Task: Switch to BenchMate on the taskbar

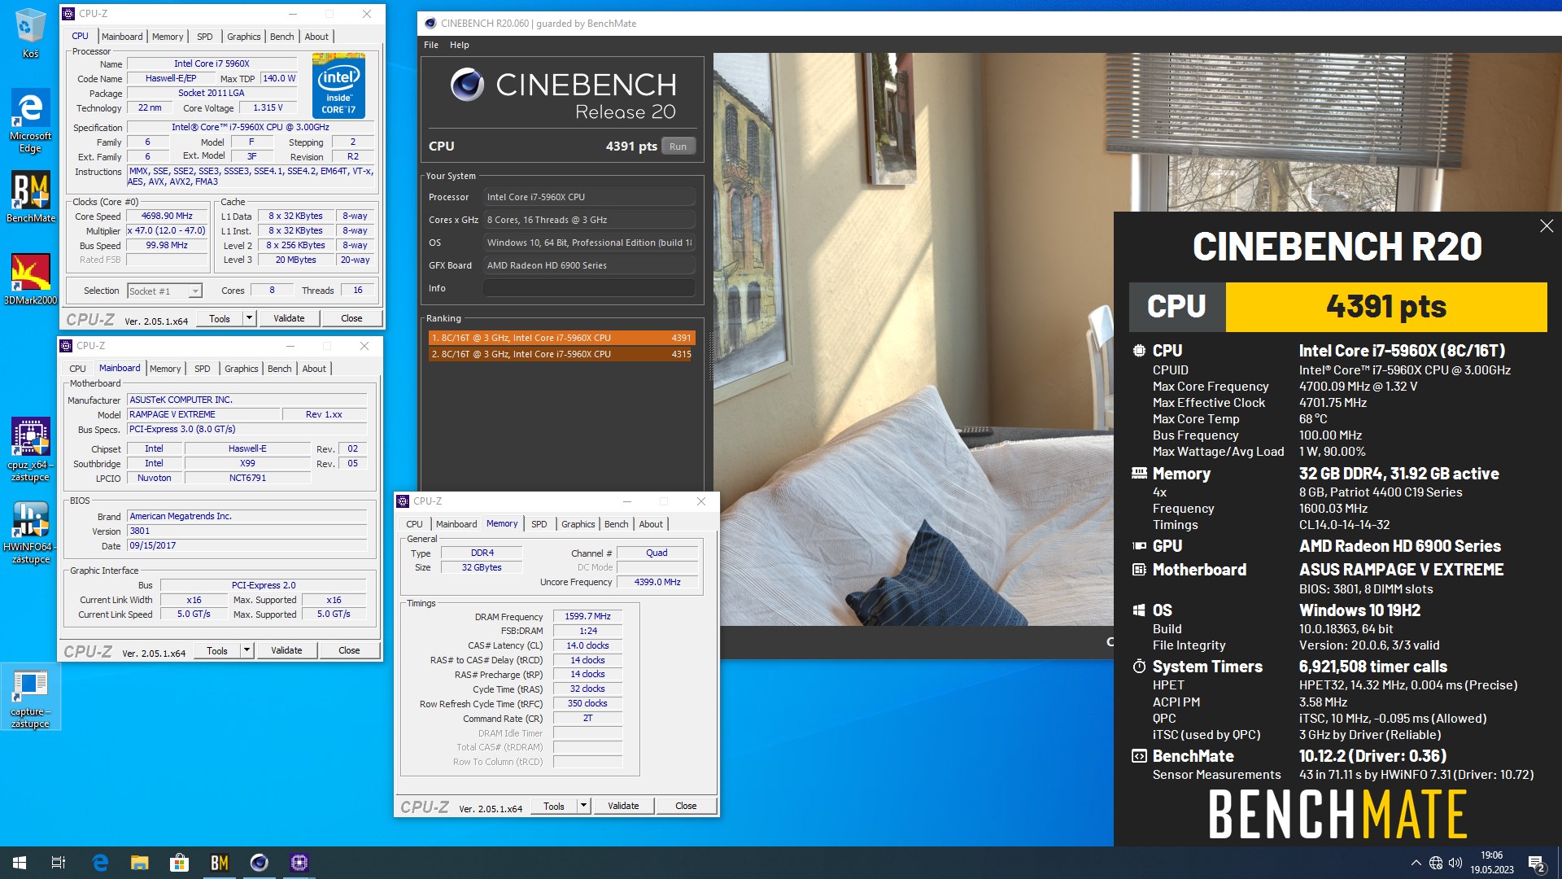Action: click(220, 863)
